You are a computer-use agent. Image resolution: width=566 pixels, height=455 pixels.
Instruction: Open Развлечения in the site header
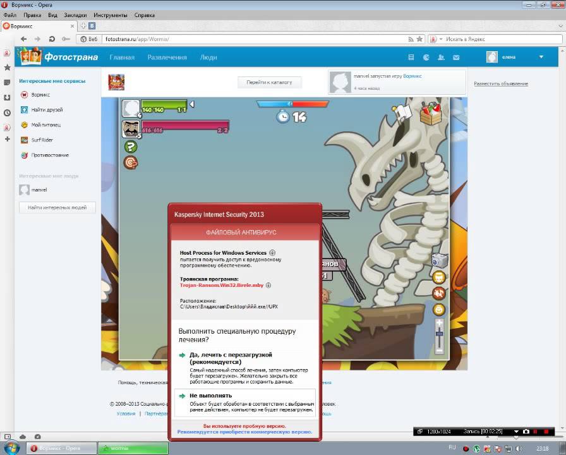tap(167, 57)
